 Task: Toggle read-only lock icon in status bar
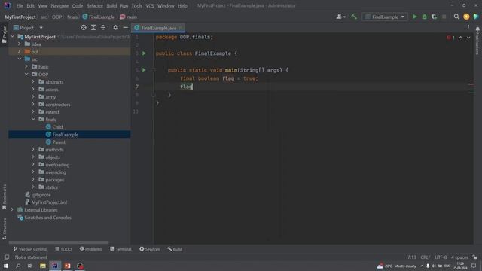(475, 257)
